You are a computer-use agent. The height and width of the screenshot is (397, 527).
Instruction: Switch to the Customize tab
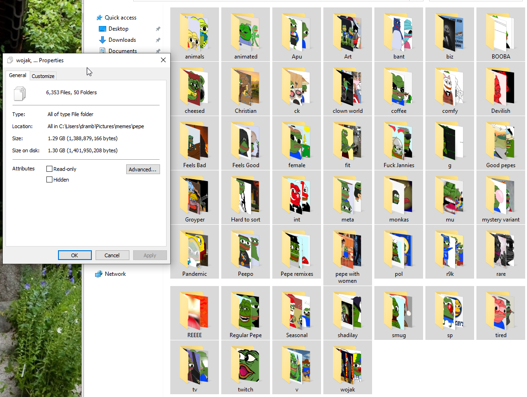click(x=43, y=76)
